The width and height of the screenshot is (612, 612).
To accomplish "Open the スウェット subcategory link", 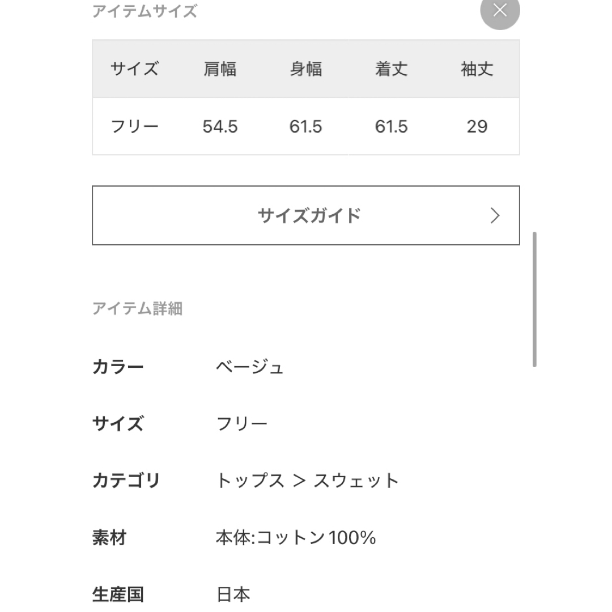I will pos(356,481).
